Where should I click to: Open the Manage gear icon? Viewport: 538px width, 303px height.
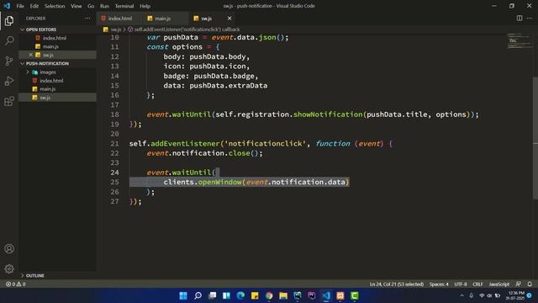coord(9,268)
